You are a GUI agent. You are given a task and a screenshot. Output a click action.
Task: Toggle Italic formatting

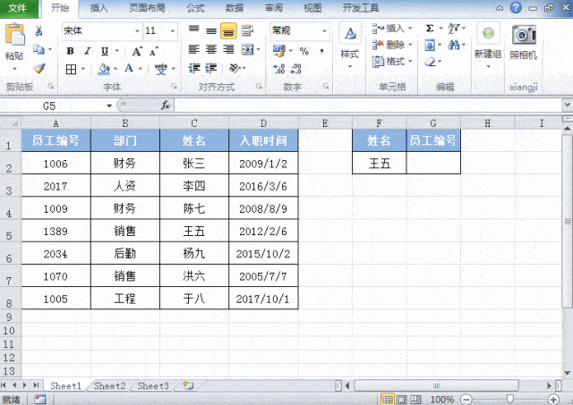coord(88,51)
